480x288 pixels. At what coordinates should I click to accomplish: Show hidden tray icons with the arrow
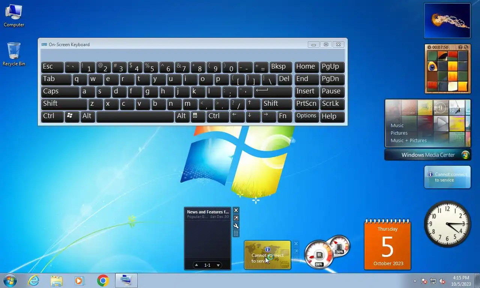tap(415, 281)
